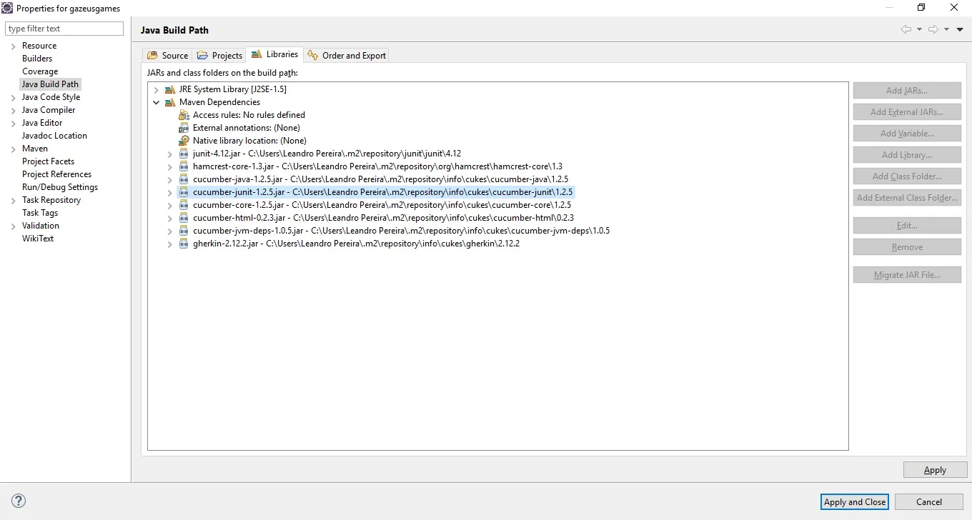The width and height of the screenshot is (972, 520).
Task: Click the Edit... button
Action: 907,226
